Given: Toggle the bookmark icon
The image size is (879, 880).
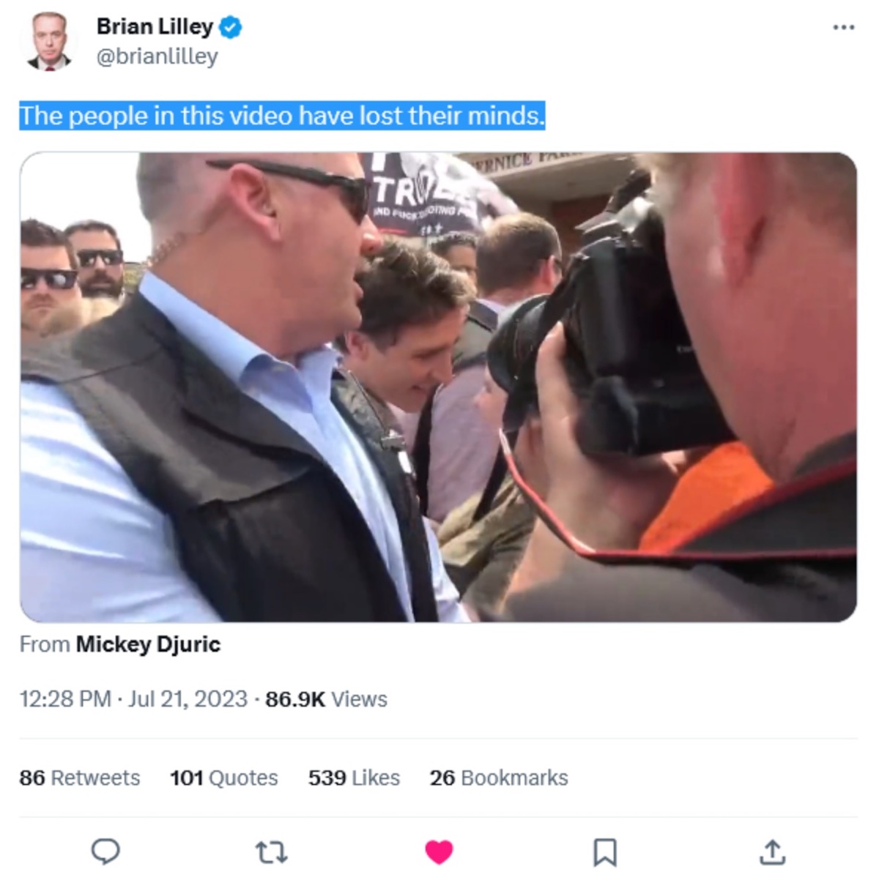Looking at the screenshot, I should click(604, 852).
